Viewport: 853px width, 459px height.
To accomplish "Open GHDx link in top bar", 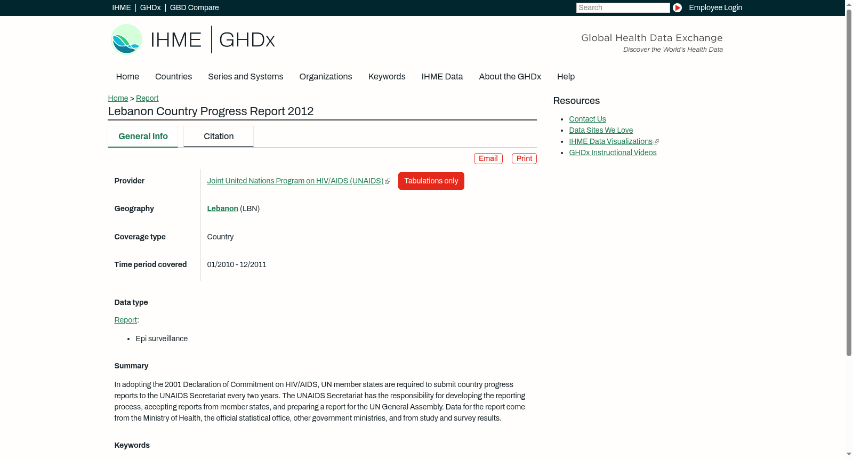I will tap(150, 7).
